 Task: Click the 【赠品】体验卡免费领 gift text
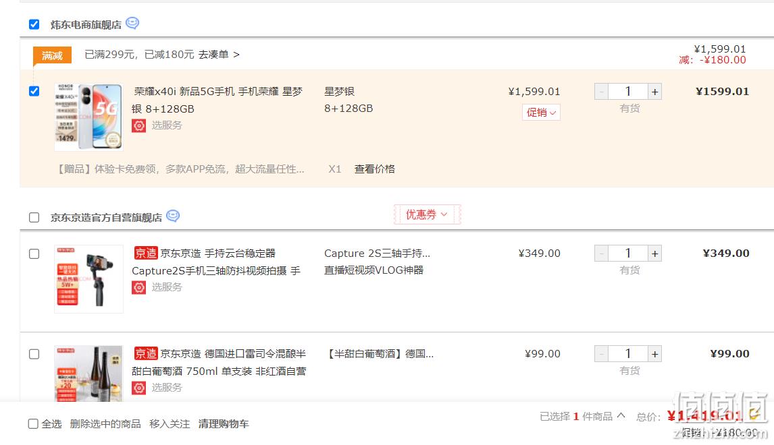(x=180, y=169)
